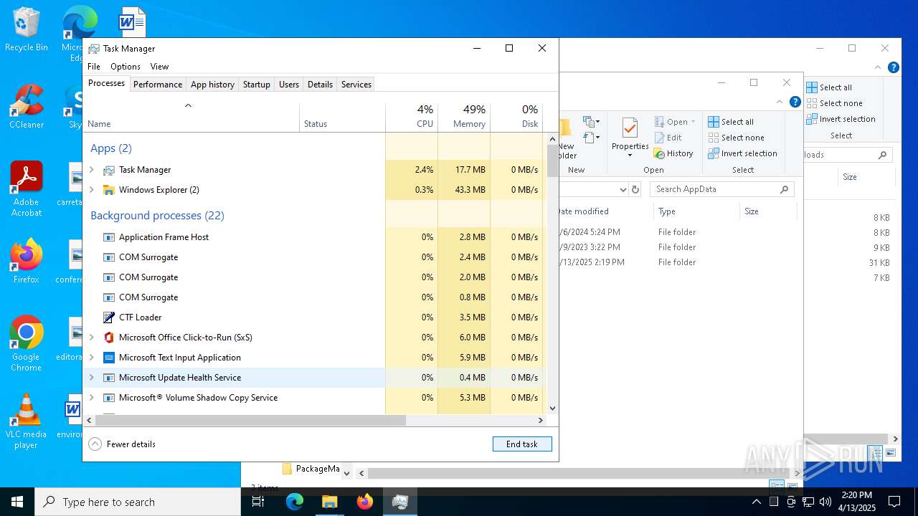Click the Task Manager process row icon
Image resolution: width=918 pixels, height=516 pixels.
click(109, 170)
